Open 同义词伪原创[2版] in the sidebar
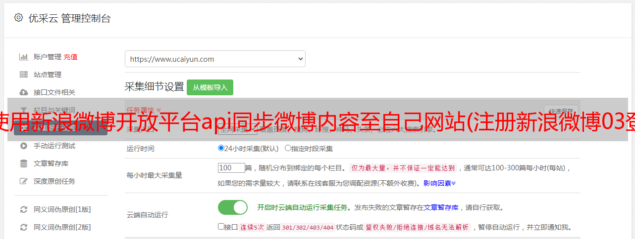This screenshot has width=635, height=239. click(x=62, y=227)
